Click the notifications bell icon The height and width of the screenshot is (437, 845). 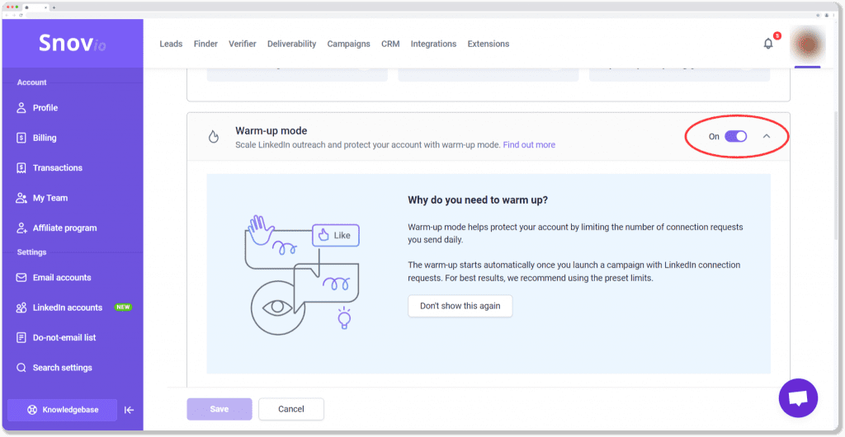[768, 44]
